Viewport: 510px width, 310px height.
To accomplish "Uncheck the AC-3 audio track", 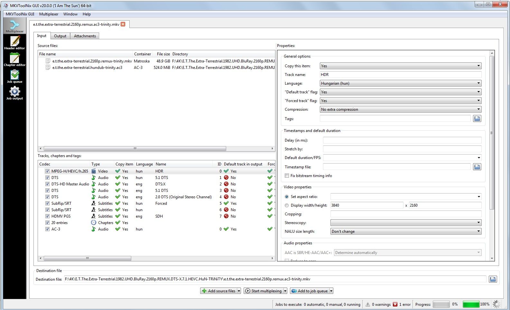I will point(47,229).
